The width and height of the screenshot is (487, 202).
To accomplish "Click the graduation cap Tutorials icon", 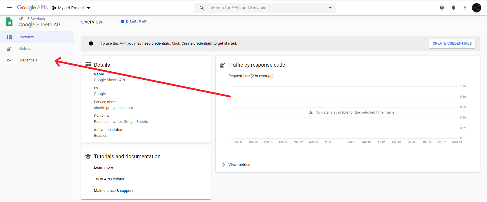I will tap(88, 156).
